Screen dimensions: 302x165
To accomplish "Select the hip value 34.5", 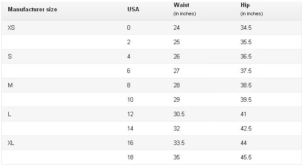I will pos(246,27).
